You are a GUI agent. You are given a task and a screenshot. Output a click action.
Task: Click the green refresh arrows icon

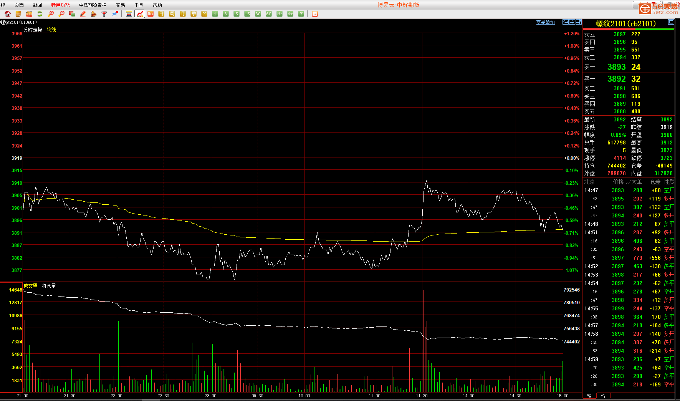tap(40, 14)
